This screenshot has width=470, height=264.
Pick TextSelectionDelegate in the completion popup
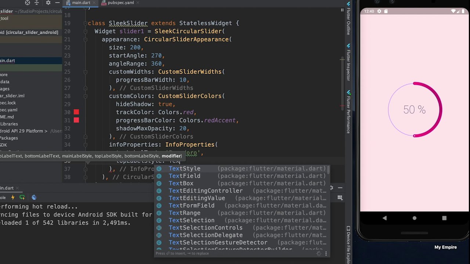tap(242, 235)
